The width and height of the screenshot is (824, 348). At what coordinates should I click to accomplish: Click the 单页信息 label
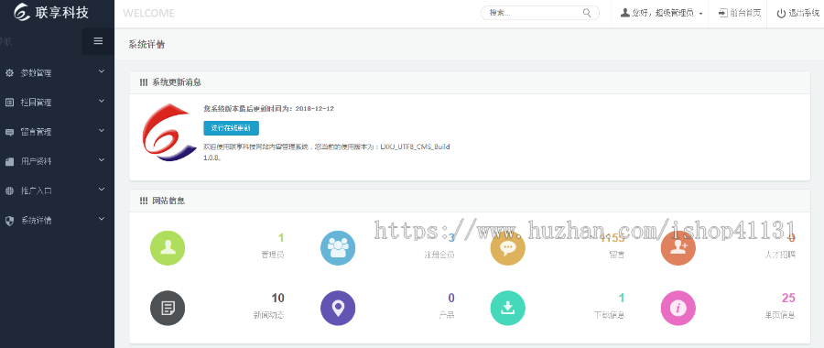tap(780, 315)
